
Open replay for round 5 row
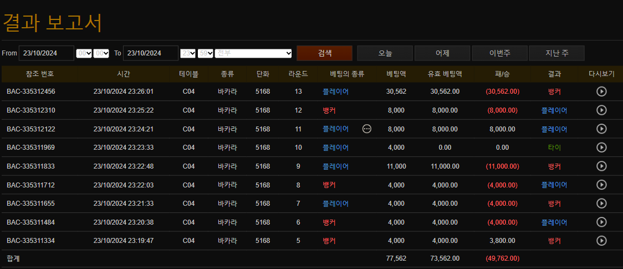(x=601, y=241)
